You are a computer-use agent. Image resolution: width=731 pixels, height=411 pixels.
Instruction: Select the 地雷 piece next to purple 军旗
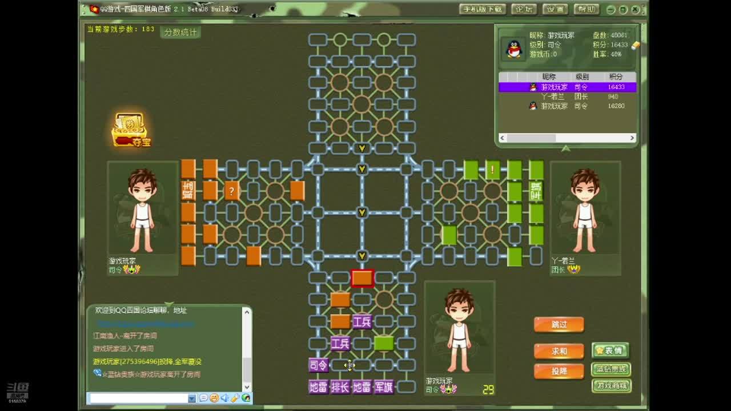pyautogui.click(x=362, y=386)
